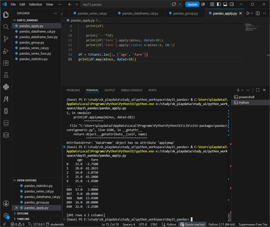Run the Python file with play button
The height and width of the screenshot is (227, 270).
[248, 13]
